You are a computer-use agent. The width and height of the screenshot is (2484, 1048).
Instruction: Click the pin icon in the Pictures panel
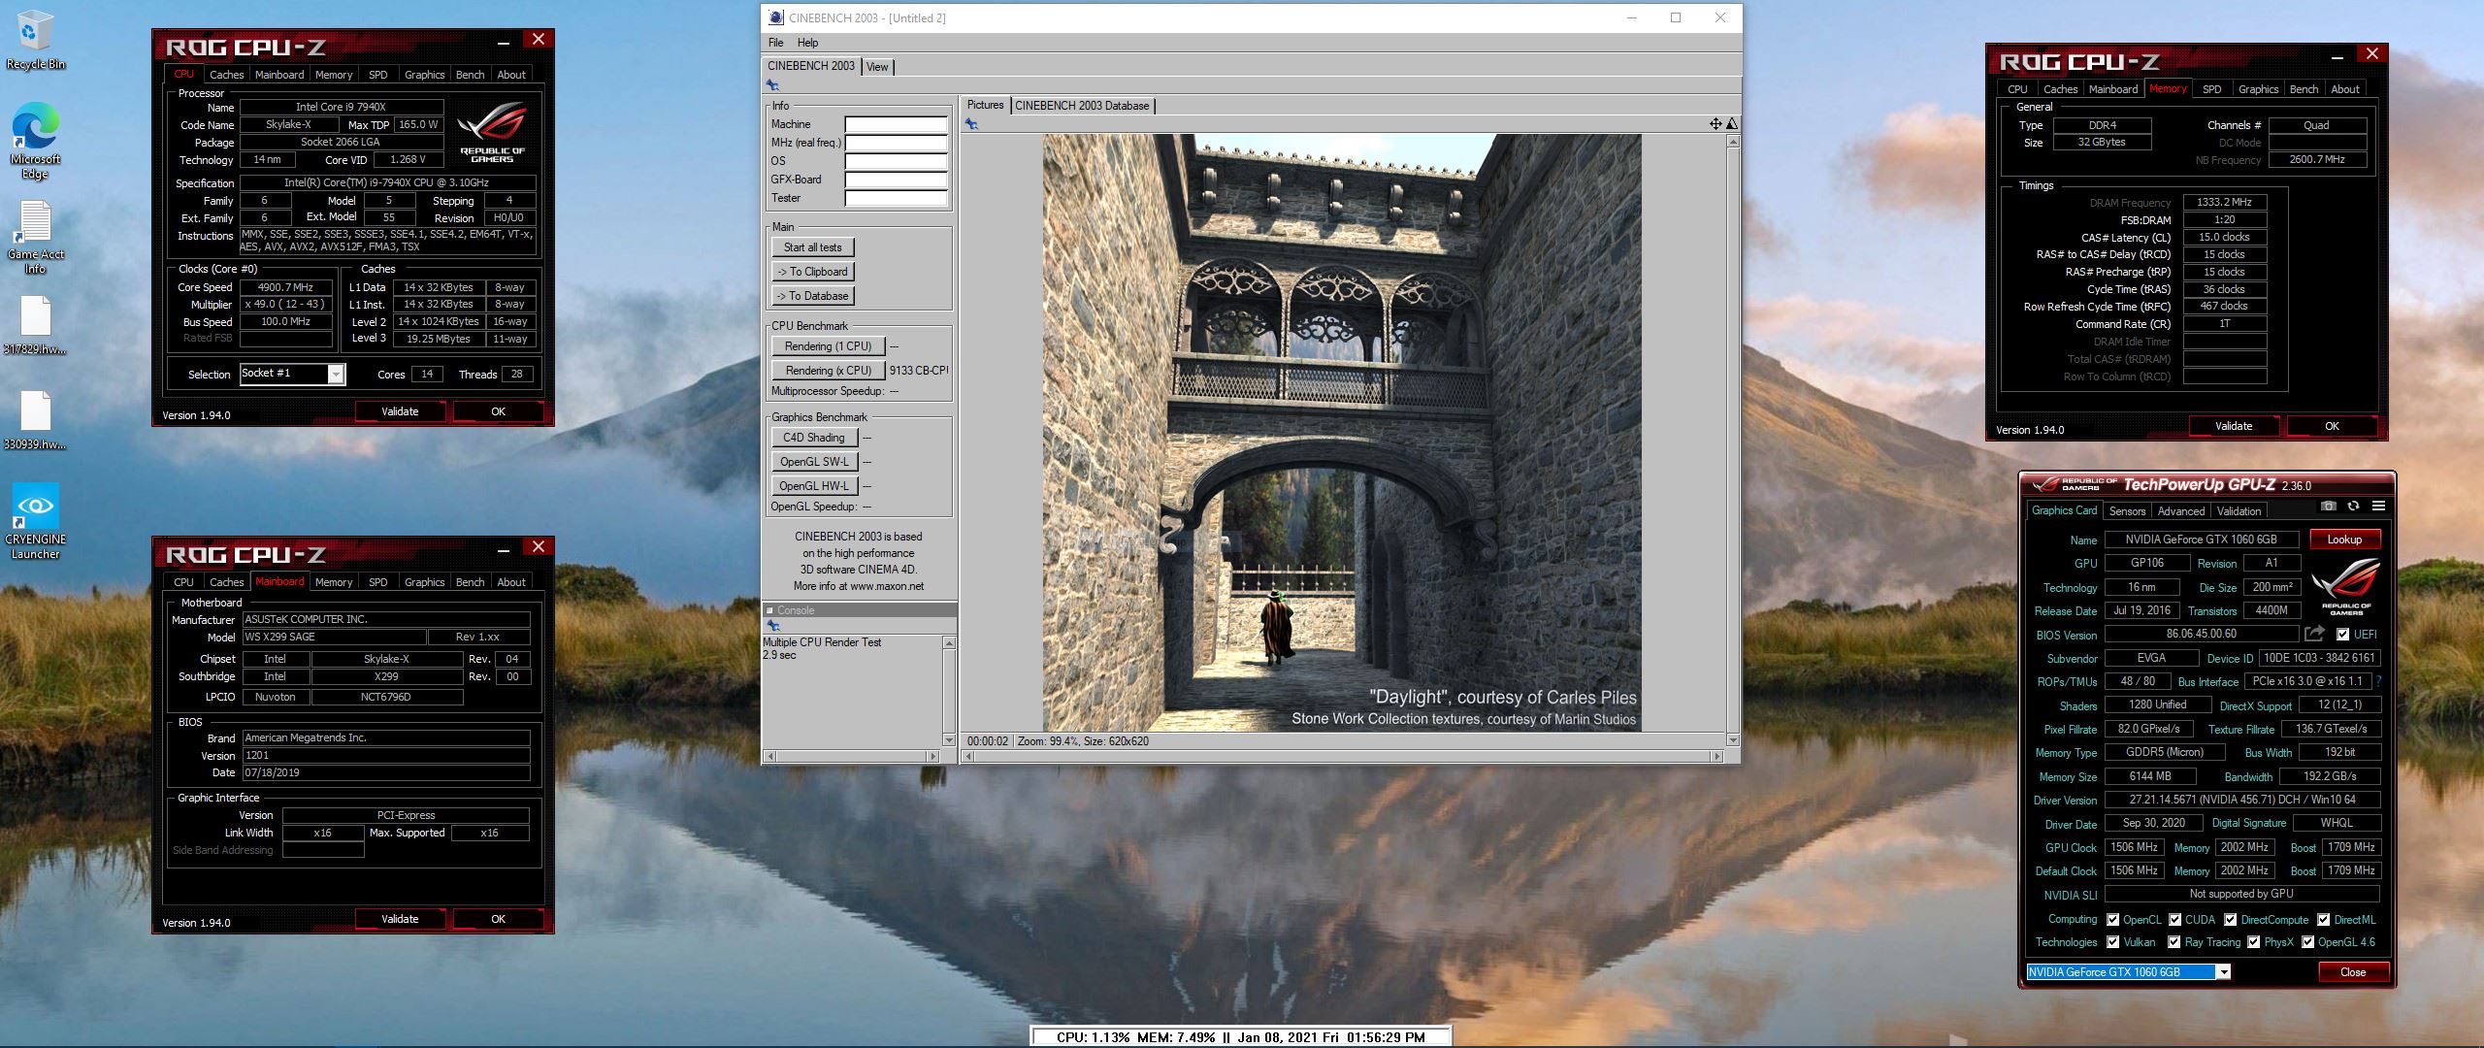[x=971, y=124]
